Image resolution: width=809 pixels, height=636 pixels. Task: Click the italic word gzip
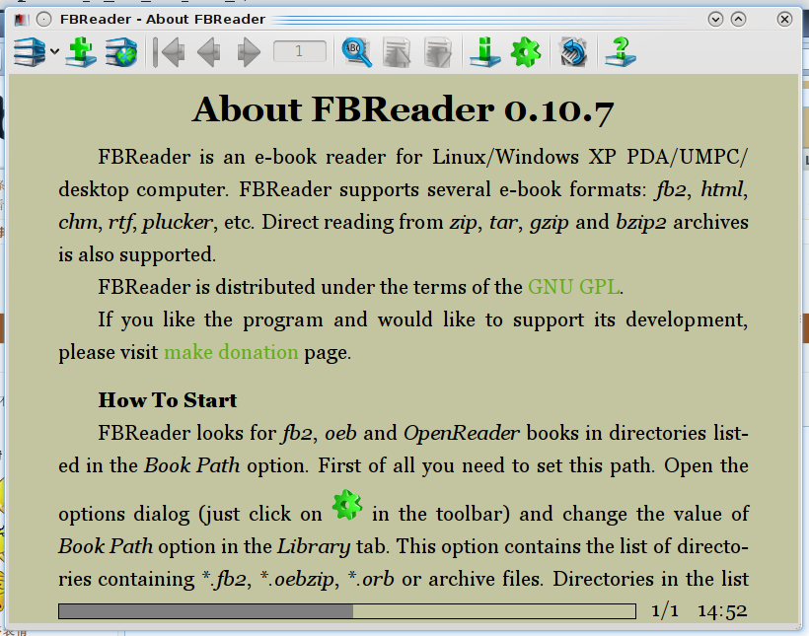click(549, 222)
